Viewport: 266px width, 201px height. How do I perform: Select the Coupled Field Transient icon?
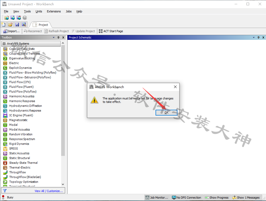[5, 54]
